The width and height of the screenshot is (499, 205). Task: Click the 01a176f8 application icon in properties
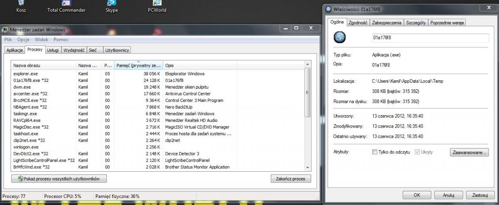[340, 37]
